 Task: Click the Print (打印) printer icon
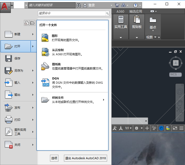(9, 119)
